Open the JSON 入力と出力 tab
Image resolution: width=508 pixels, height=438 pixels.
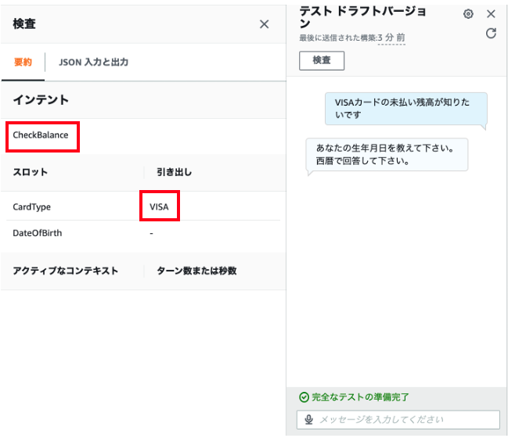[x=93, y=62]
